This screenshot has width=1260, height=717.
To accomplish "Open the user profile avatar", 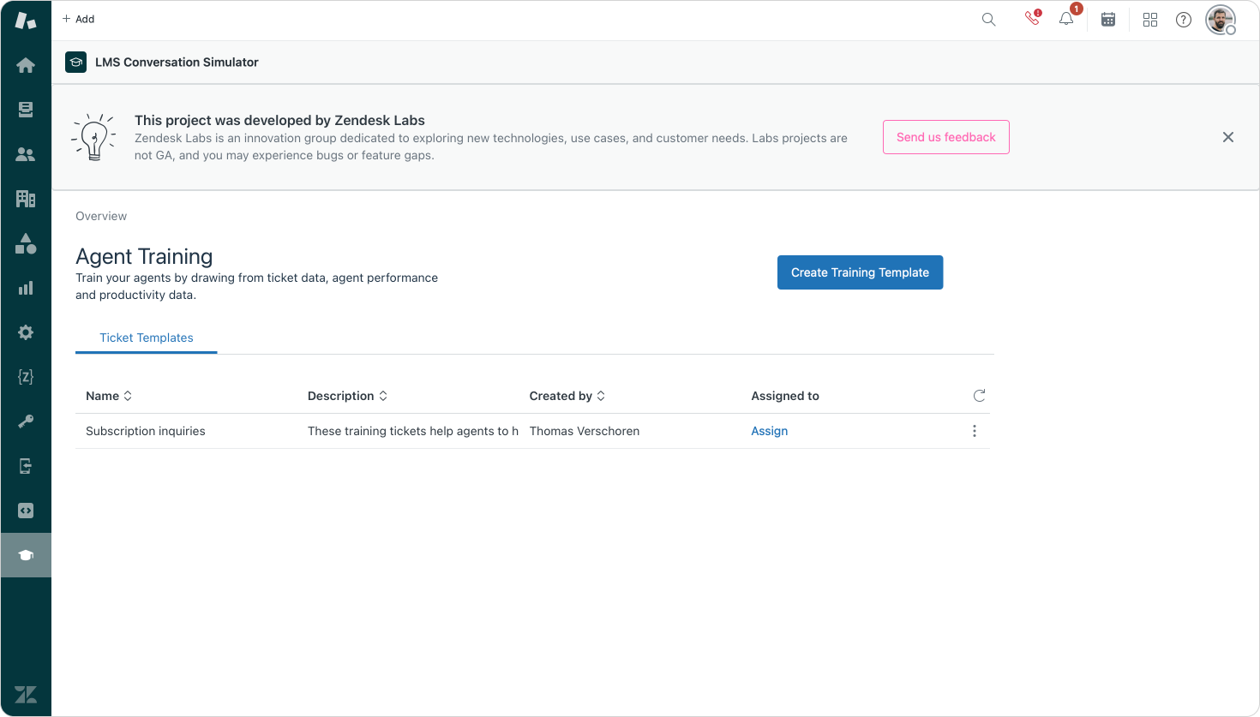I will click(x=1220, y=19).
